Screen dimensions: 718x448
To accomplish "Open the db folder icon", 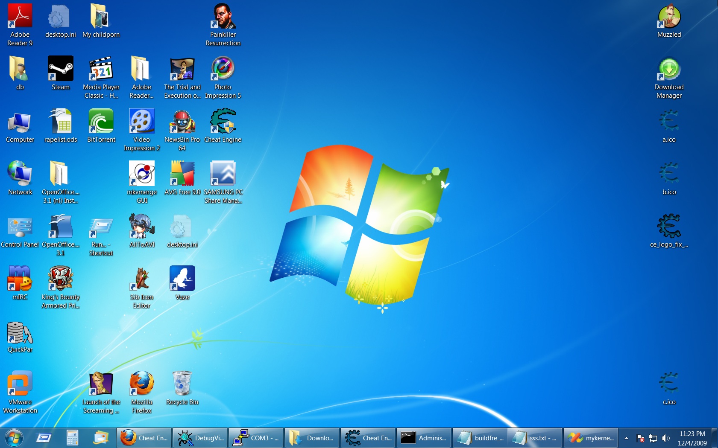I will click(x=20, y=73).
